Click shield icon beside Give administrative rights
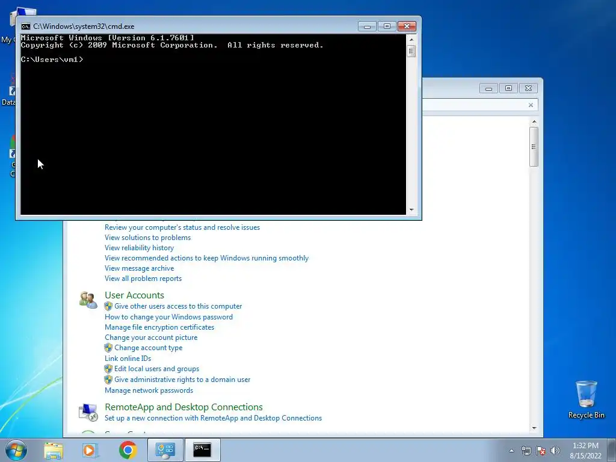The height and width of the screenshot is (462, 616). (x=108, y=380)
